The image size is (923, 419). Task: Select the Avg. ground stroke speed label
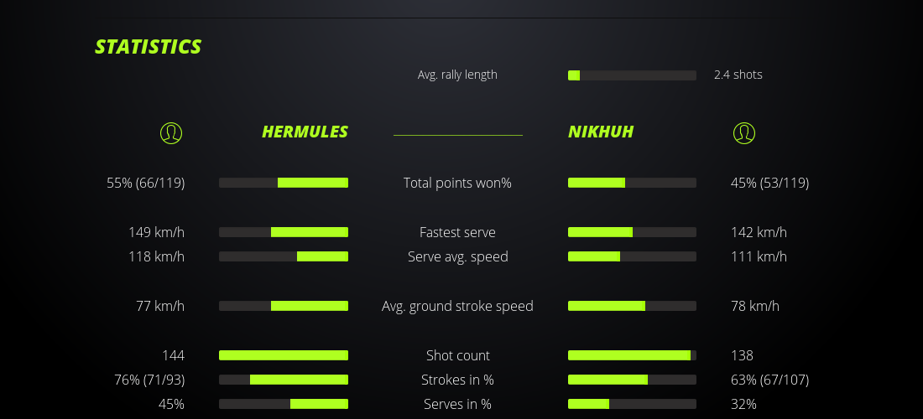pos(457,306)
